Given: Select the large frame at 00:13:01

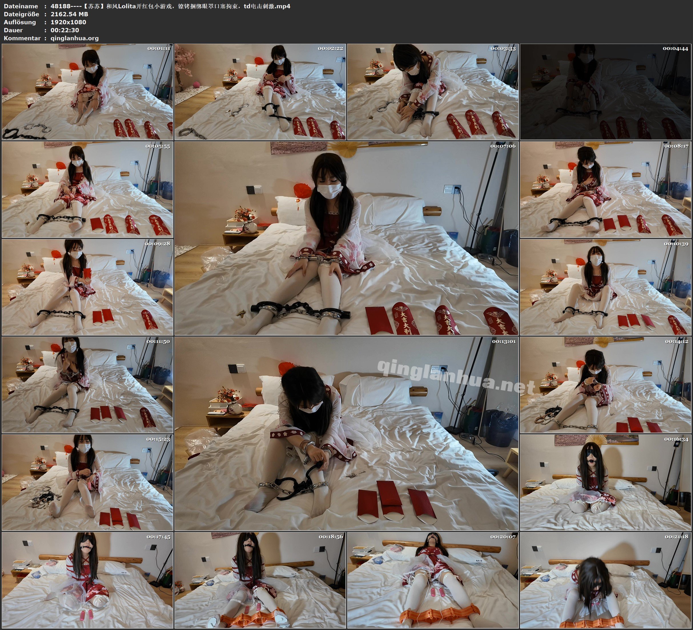Looking at the screenshot, I should [347, 434].
